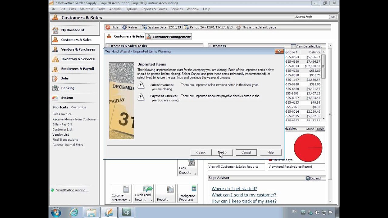The image size is (388, 218).
Task: Open Inventory & Services boxes icon
Action: [x=55, y=59]
